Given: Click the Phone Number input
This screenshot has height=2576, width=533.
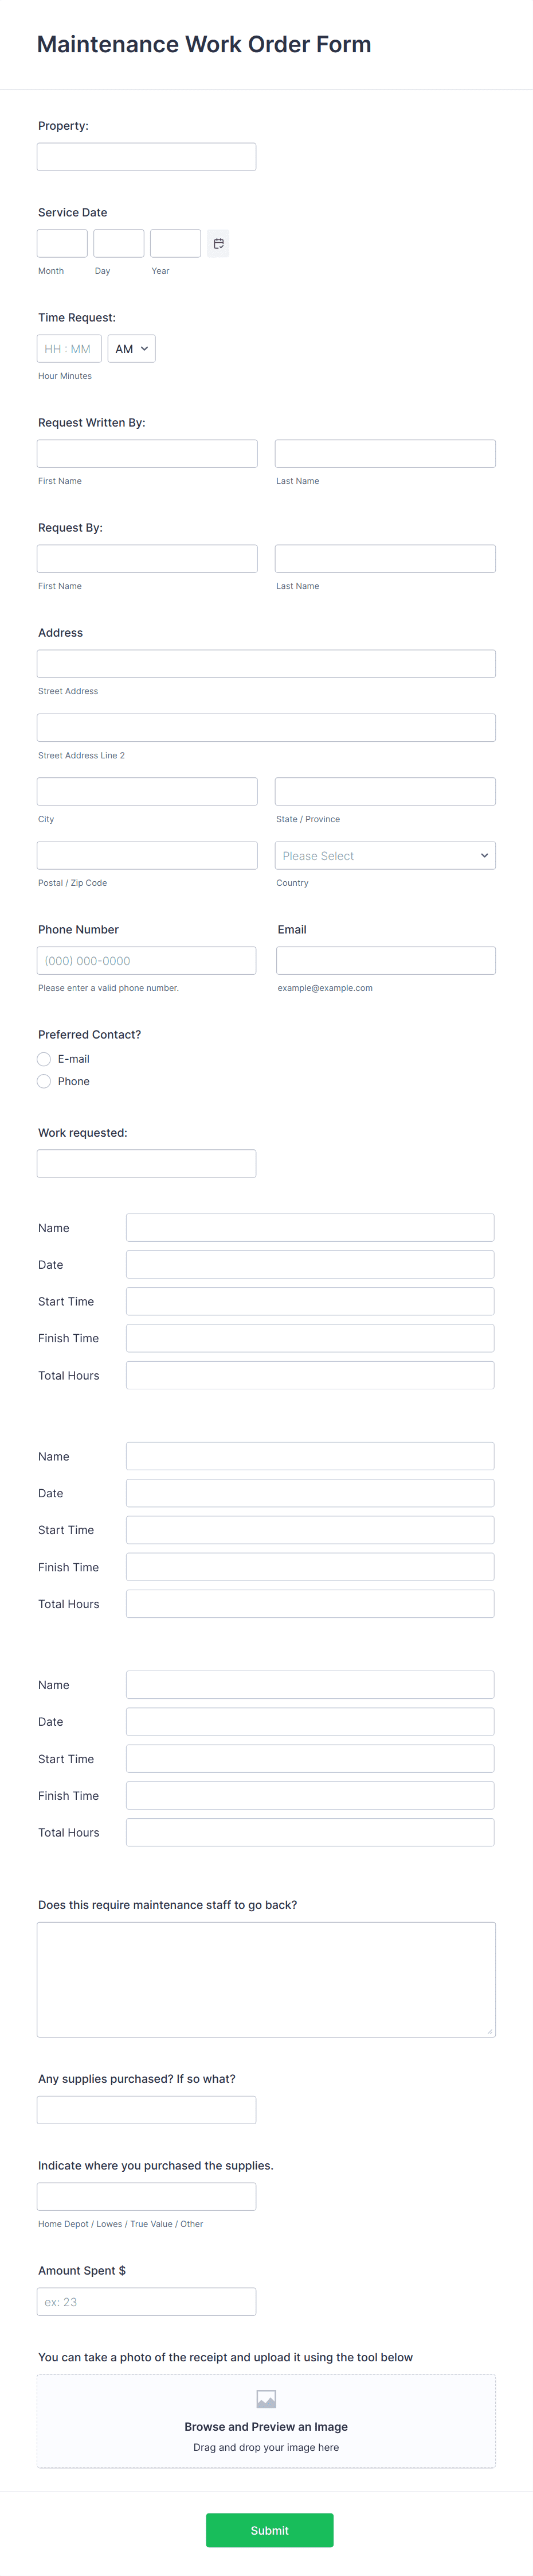Looking at the screenshot, I should point(146,960).
